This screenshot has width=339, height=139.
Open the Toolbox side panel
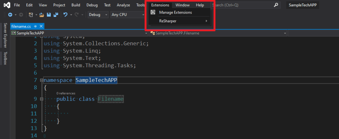point(5,58)
